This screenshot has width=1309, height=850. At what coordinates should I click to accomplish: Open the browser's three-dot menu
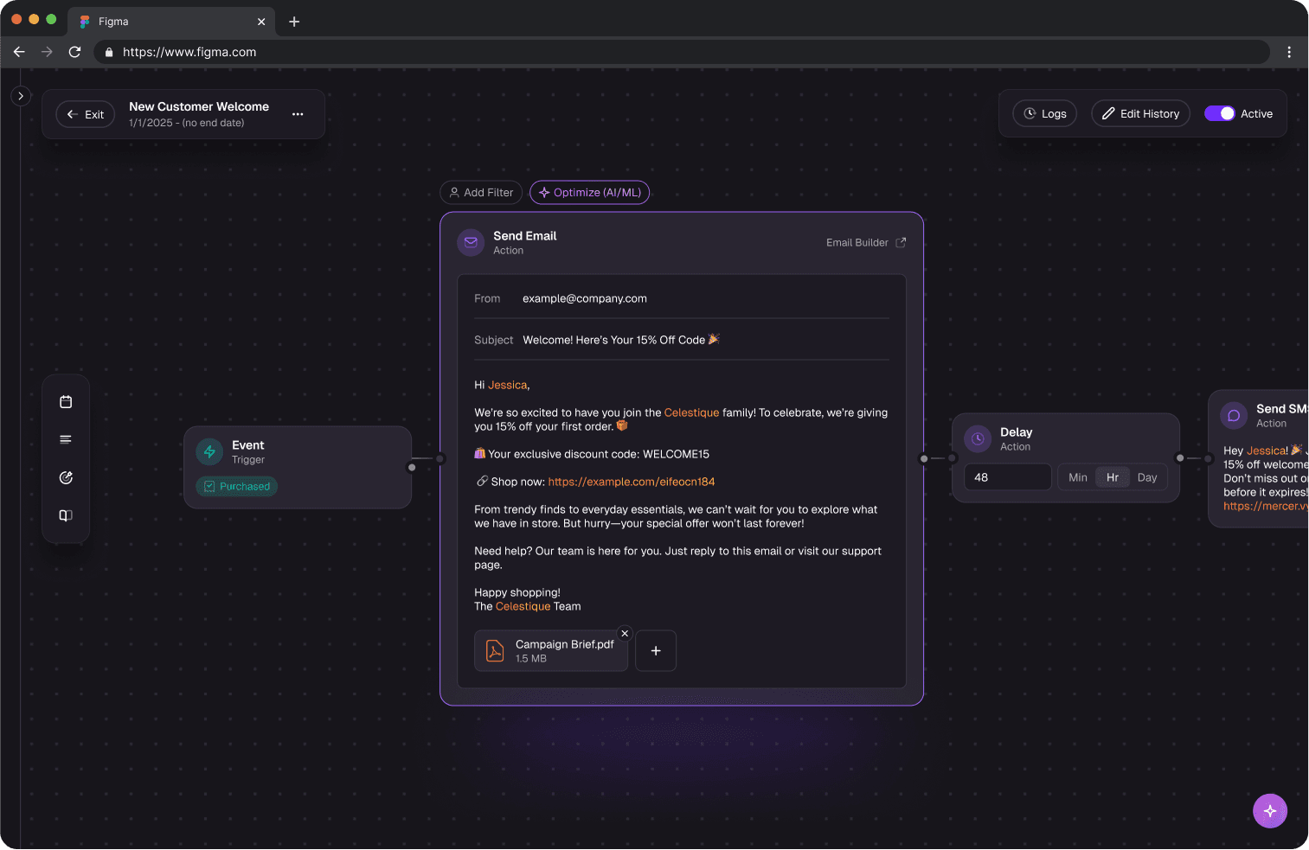[x=1289, y=52]
